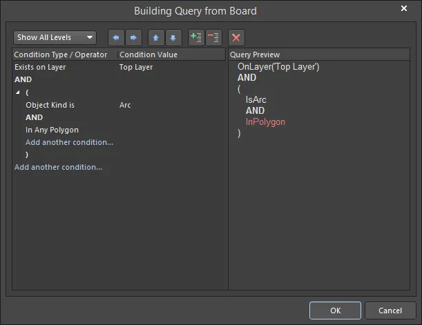The height and width of the screenshot is (325, 422).
Task: Click the Cancel button
Action: pos(390,311)
